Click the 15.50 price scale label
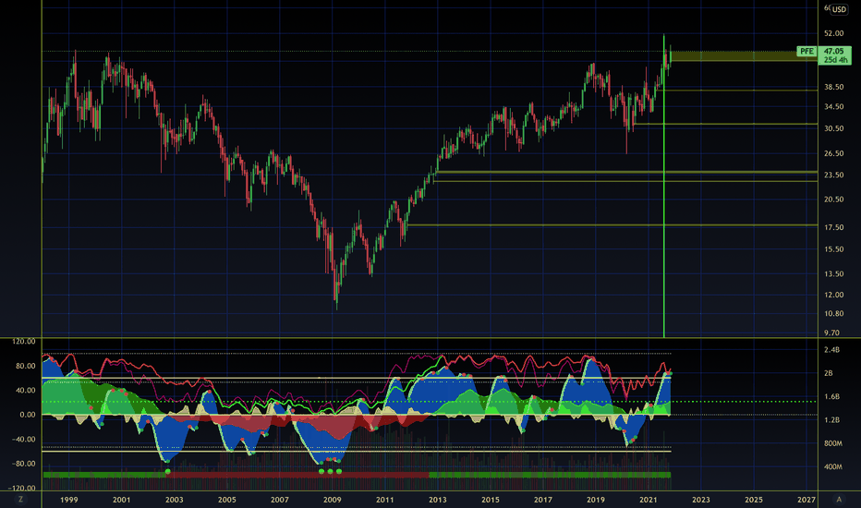Viewport: 861px width, 508px height. point(833,248)
